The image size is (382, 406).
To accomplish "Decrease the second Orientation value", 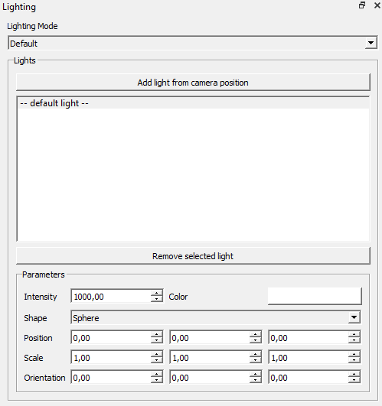I will [255, 380].
